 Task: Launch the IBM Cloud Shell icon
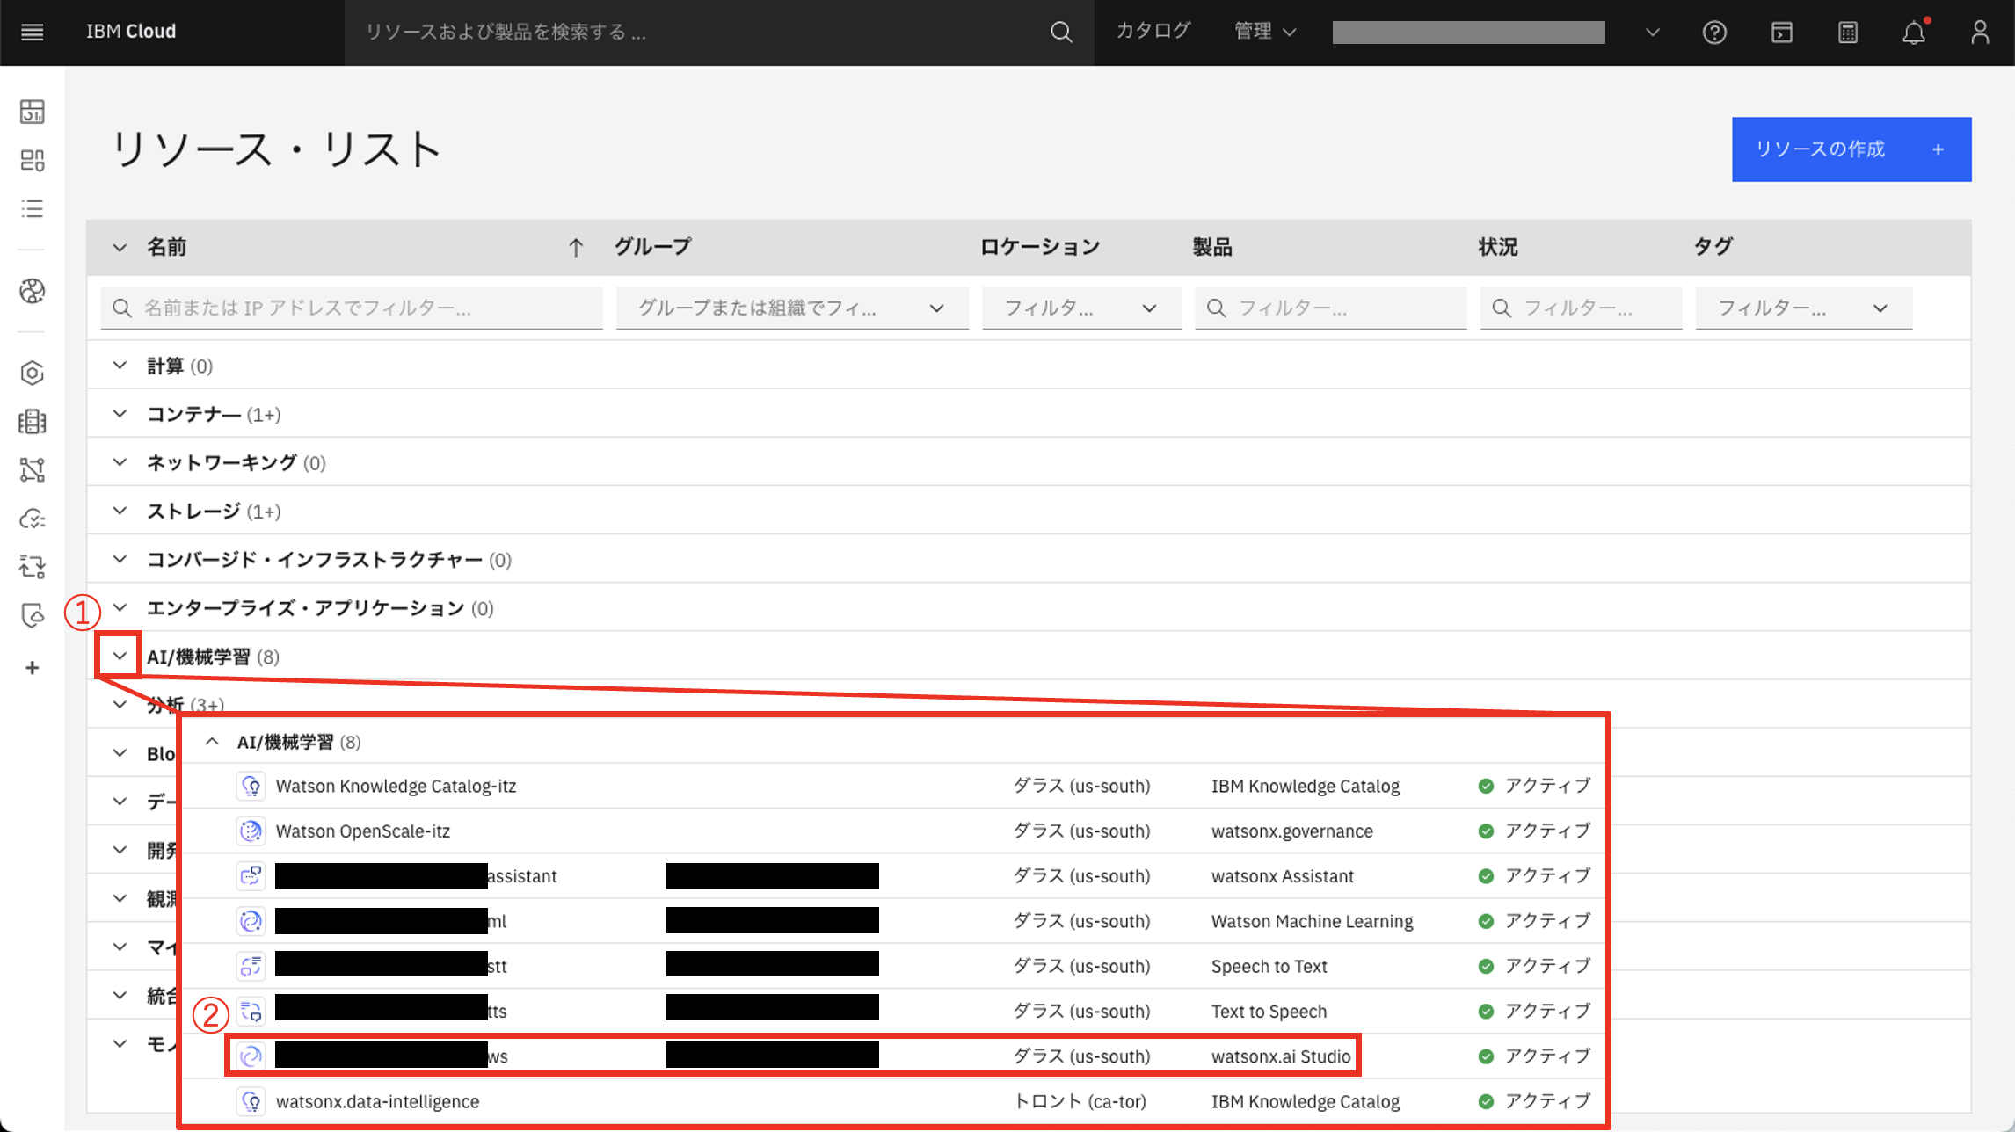[x=1781, y=33]
